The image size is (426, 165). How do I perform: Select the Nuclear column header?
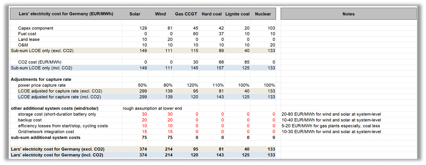263,14
